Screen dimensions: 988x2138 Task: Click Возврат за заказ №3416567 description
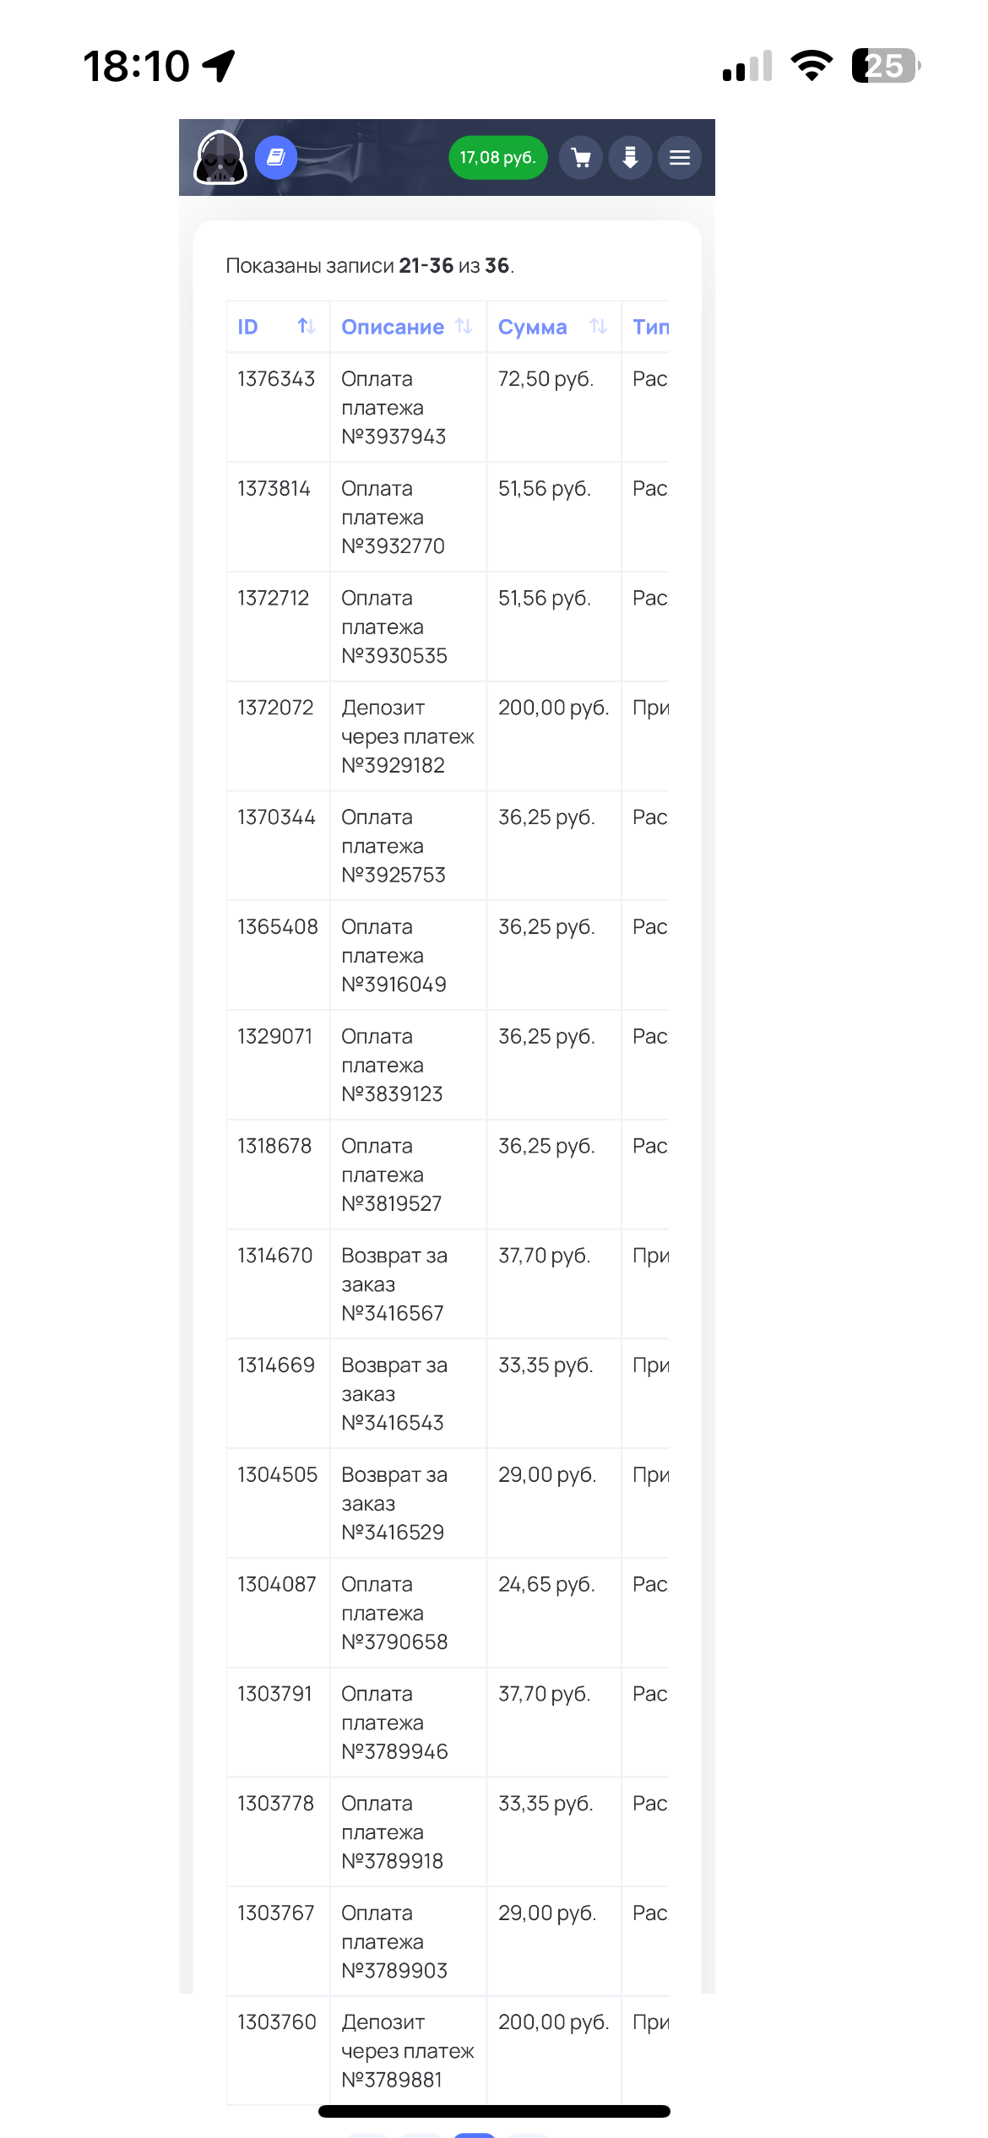[x=394, y=1284]
